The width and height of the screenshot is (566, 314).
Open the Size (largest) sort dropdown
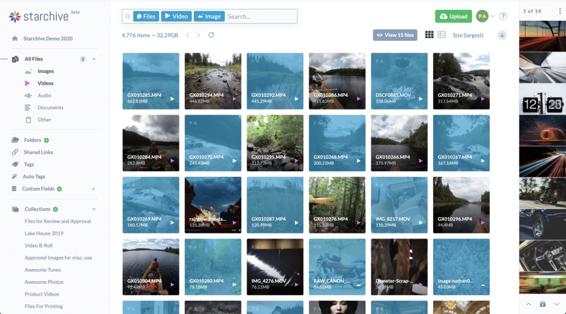[x=468, y=35]
